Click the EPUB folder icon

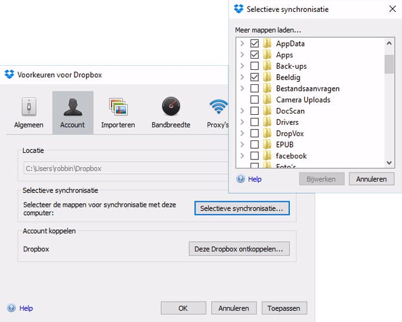click(267, 145)
